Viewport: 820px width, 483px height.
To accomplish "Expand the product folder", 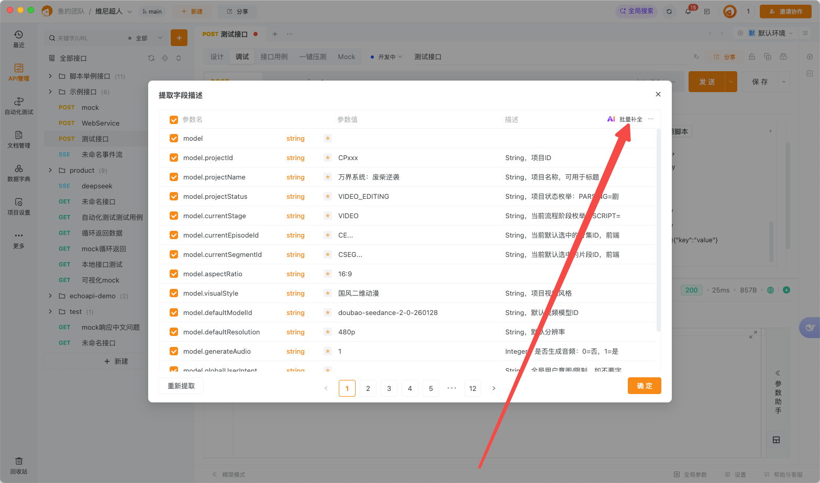I will coord(50,170).
